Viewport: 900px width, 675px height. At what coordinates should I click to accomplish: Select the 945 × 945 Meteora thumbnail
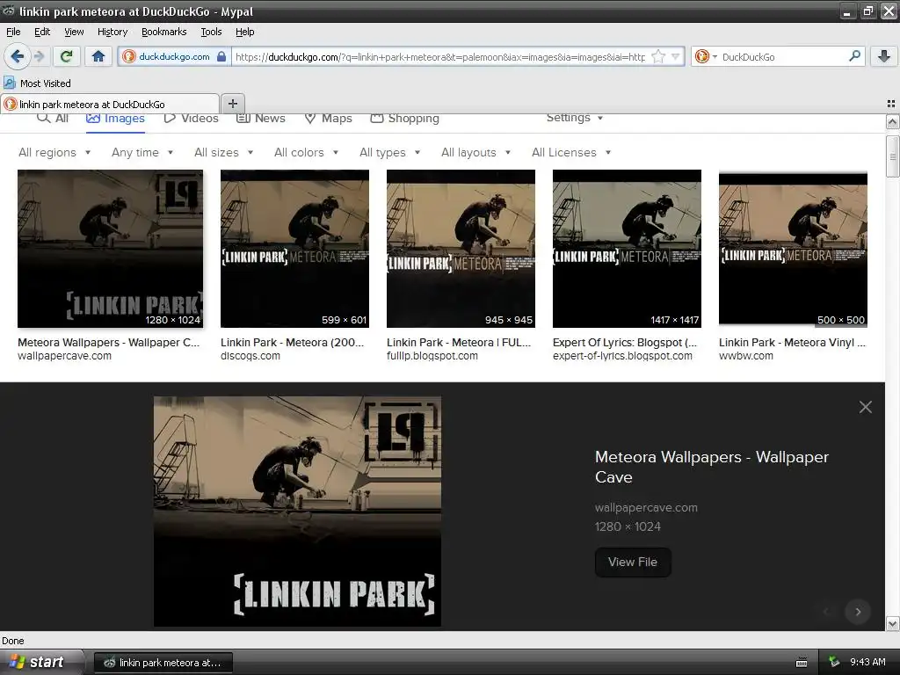click(461, 249)
